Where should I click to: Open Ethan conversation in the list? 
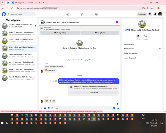point(19,56)
